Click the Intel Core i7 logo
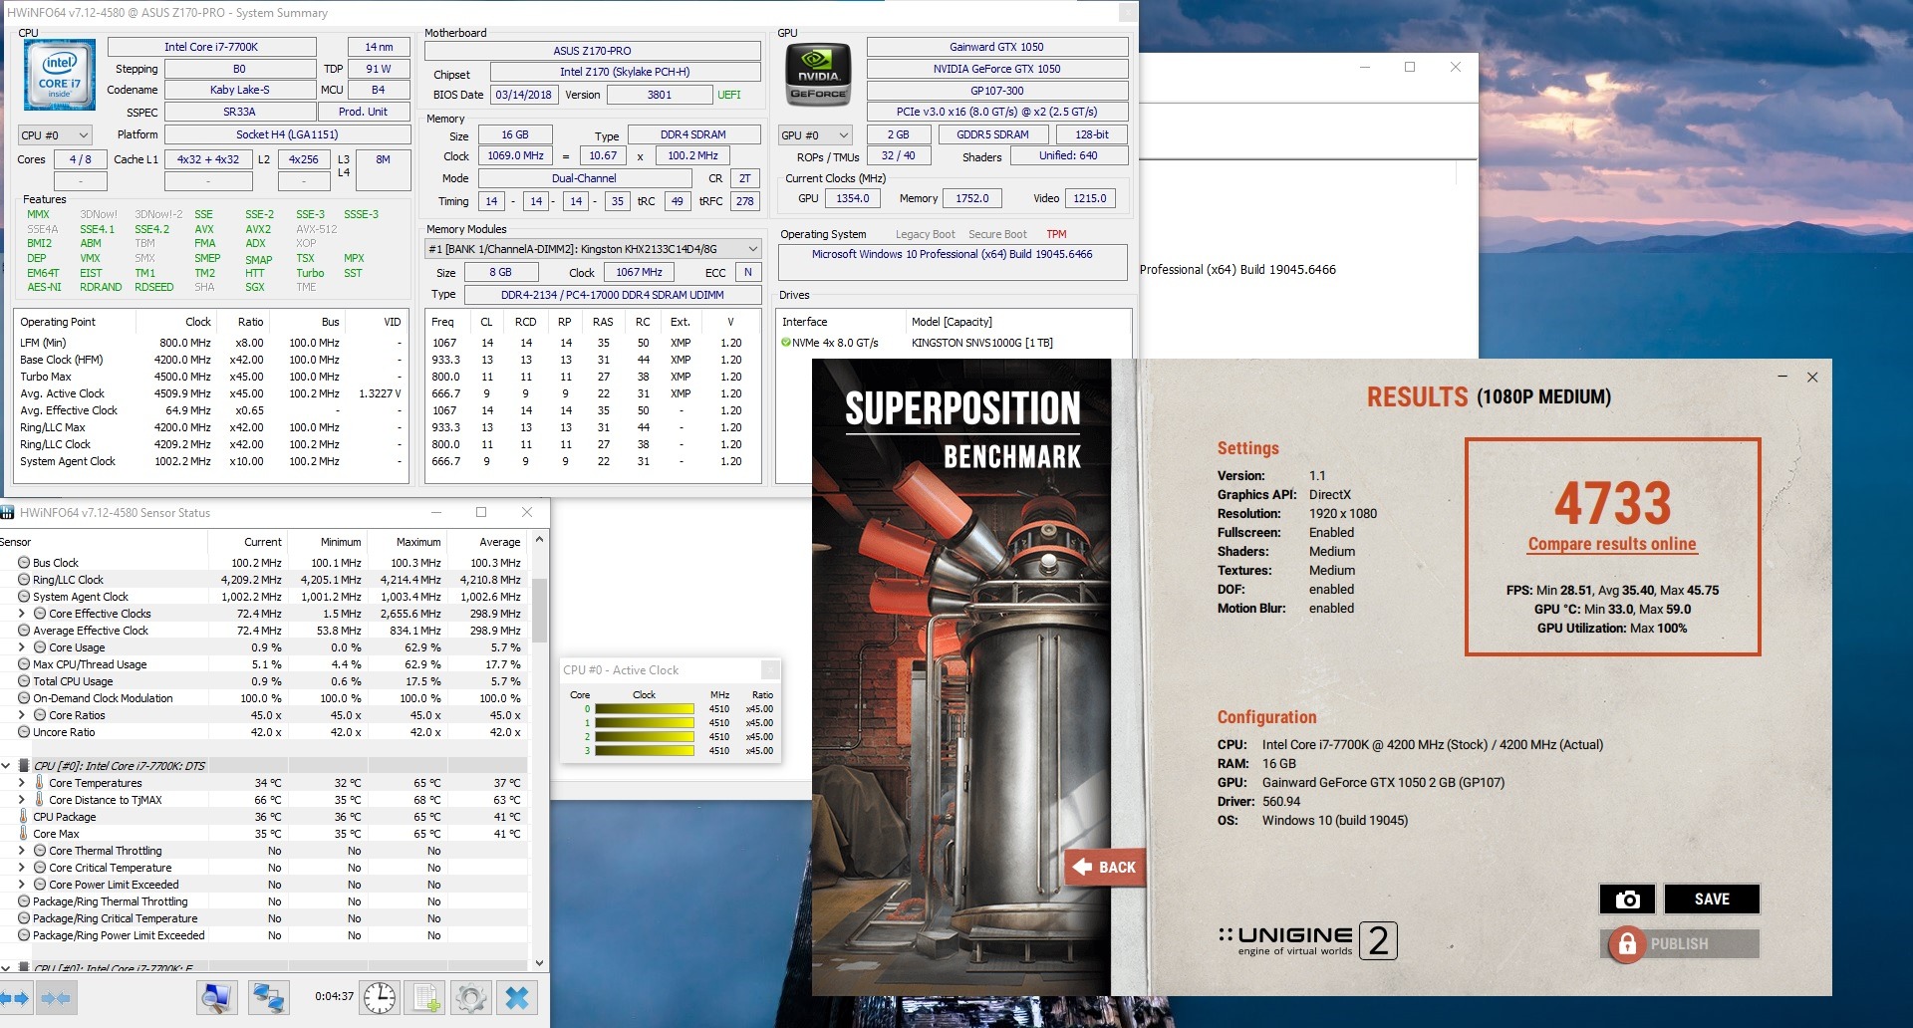1913x1028 pixels. 59,74
